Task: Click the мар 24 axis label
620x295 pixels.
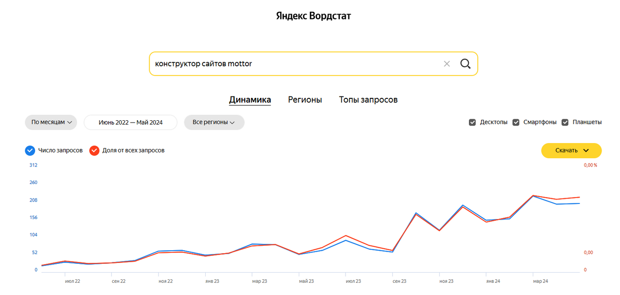Action: coord(540,281)
